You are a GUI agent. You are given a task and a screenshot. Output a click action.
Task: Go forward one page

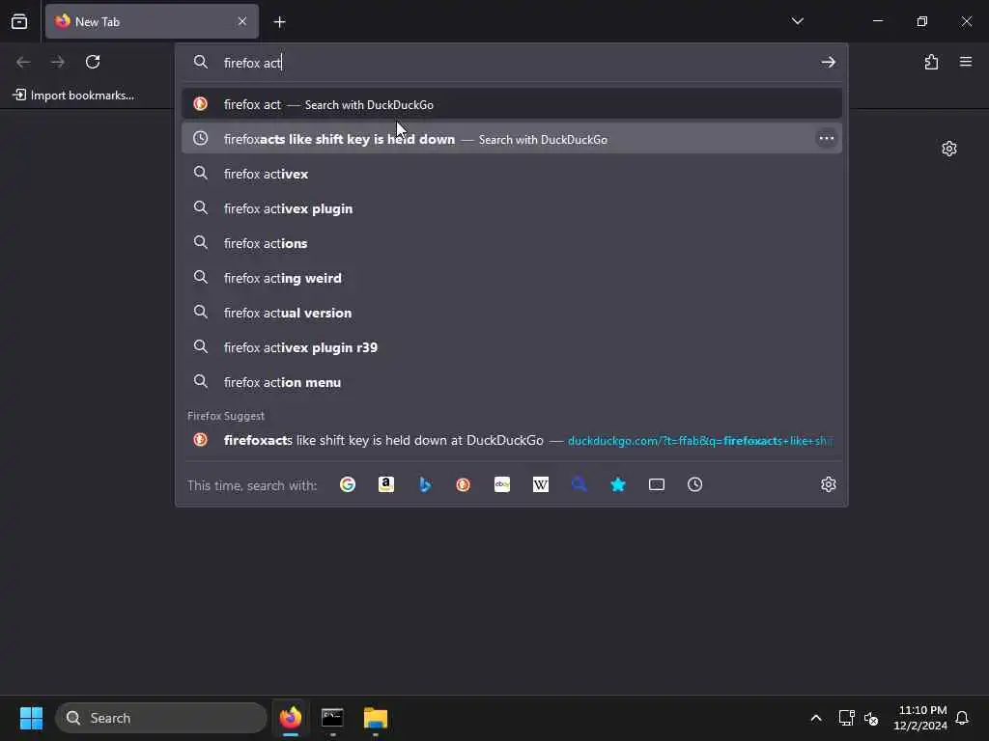pyautogui.click(x=58, y=62)
